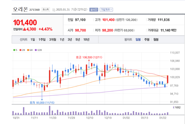
Task: Show the 1년 line chart
Action: click(x=62, y=40)
